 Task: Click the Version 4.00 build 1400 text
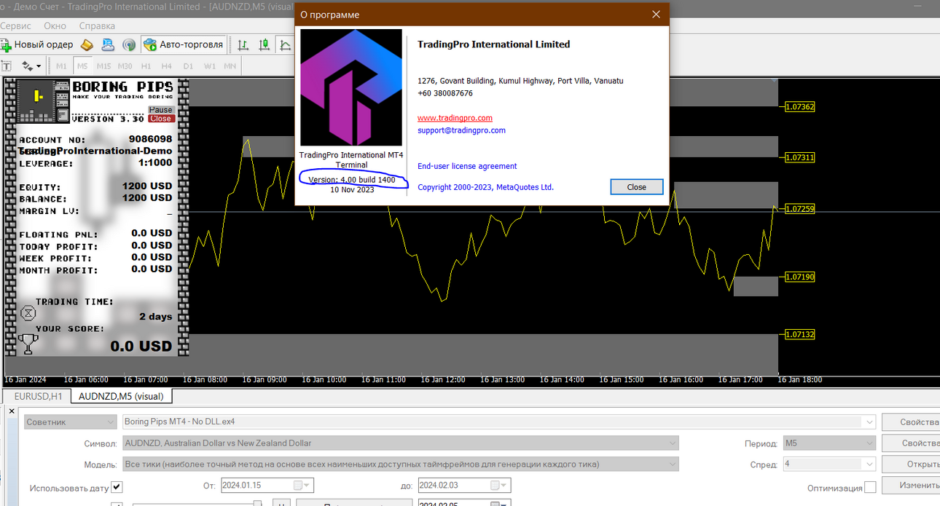(x=352, y=179)
